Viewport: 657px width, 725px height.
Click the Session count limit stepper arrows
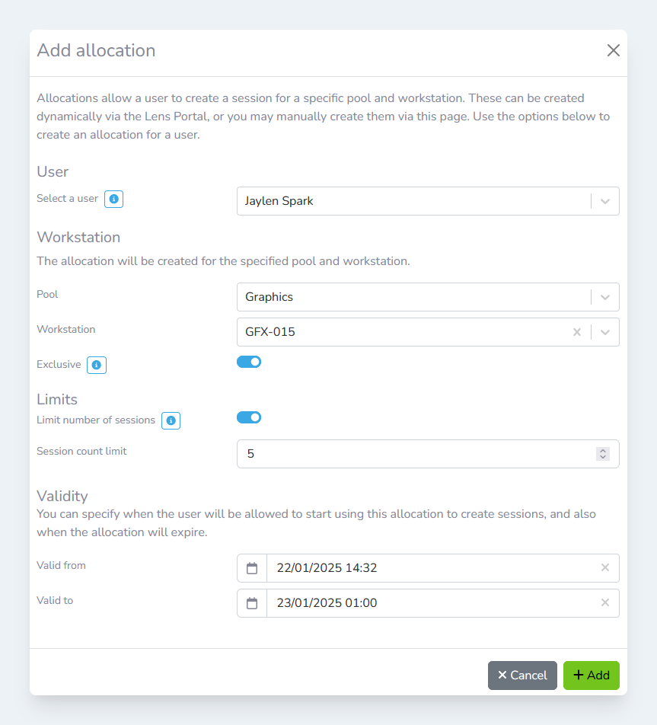pyautogui.click(x=602, y=454)
